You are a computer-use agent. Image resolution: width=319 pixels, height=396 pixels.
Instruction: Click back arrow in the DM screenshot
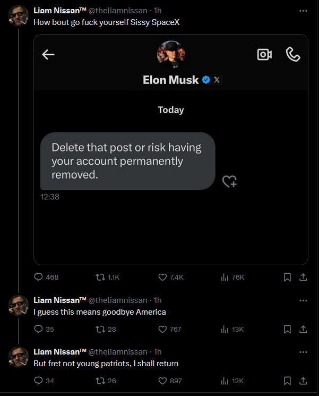48,54
